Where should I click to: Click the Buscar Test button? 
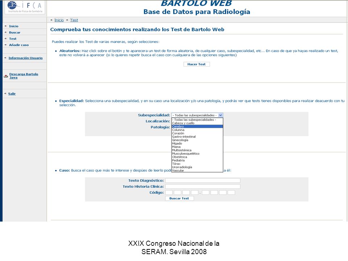click(179, 198)
